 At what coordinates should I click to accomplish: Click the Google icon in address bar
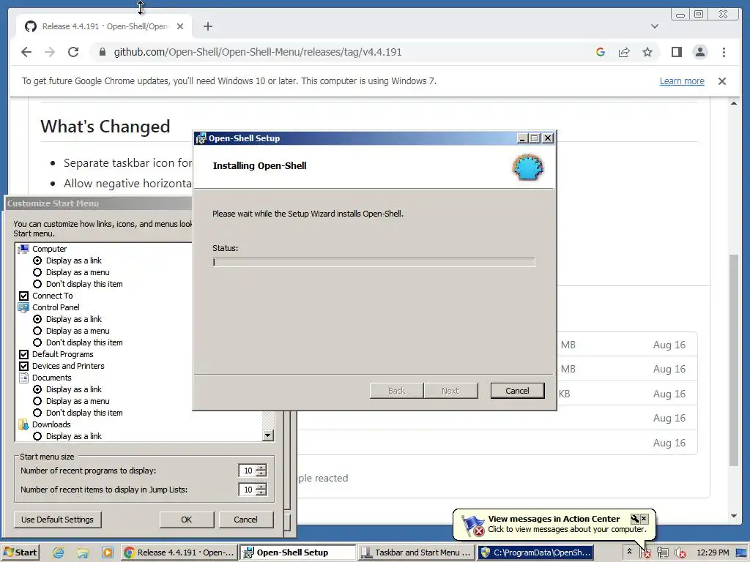601,52
